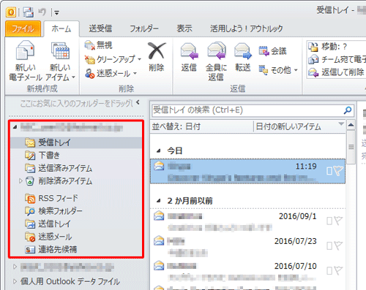Open 迷惑メール dropdown in ribbon
366x290 pixels.
tap(111, 73)
